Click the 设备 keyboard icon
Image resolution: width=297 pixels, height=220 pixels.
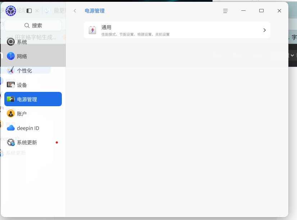click(11, 85)
